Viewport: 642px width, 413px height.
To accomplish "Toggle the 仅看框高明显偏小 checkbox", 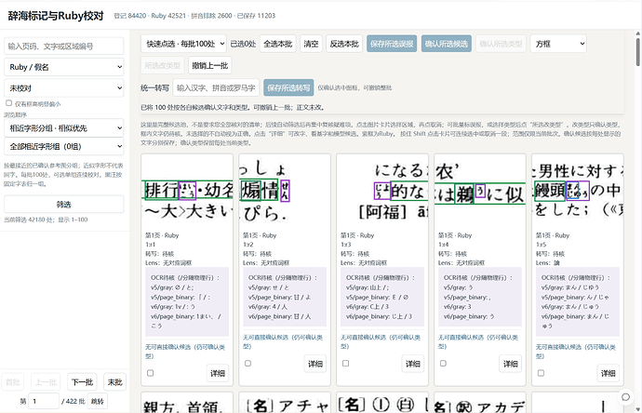I will pyautogui.click(x=8, y=103).
